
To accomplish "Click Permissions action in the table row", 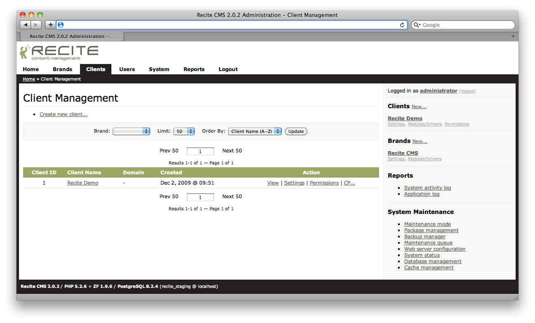I will coord(324,183).
